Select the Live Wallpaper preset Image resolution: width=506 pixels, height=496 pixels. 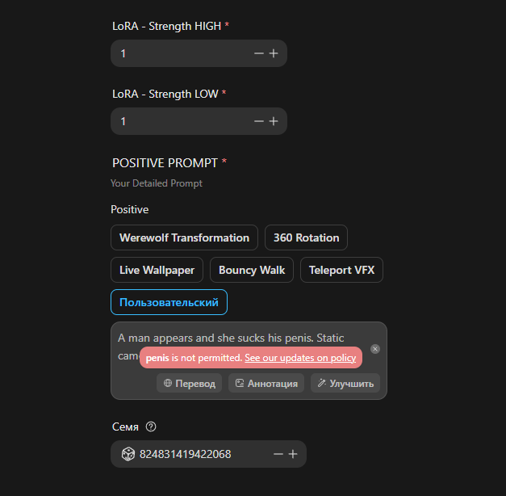click(157, 270)
